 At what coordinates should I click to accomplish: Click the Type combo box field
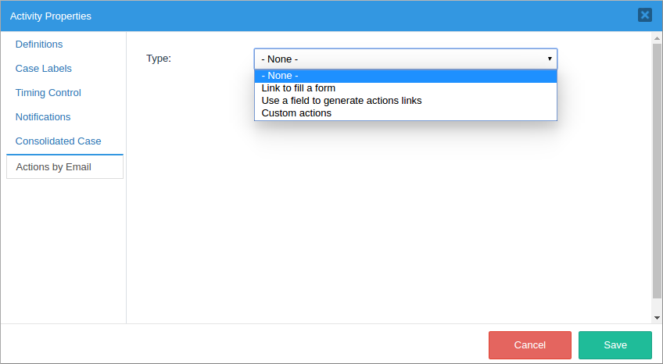tap(399, 59)
